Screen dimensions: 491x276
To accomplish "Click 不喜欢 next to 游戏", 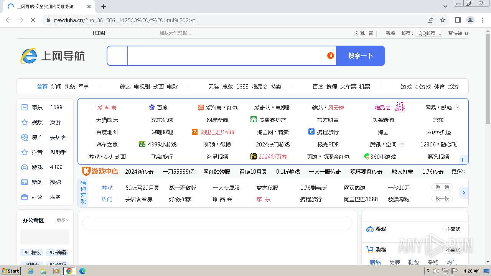I will click(453, 229).
